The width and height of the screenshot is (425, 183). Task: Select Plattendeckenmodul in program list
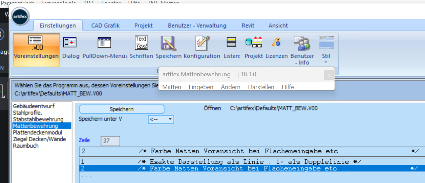click(x=38, y=132)
